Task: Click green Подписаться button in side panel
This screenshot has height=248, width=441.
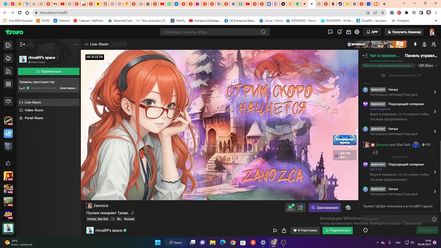Action: click(x=49, y=71)
